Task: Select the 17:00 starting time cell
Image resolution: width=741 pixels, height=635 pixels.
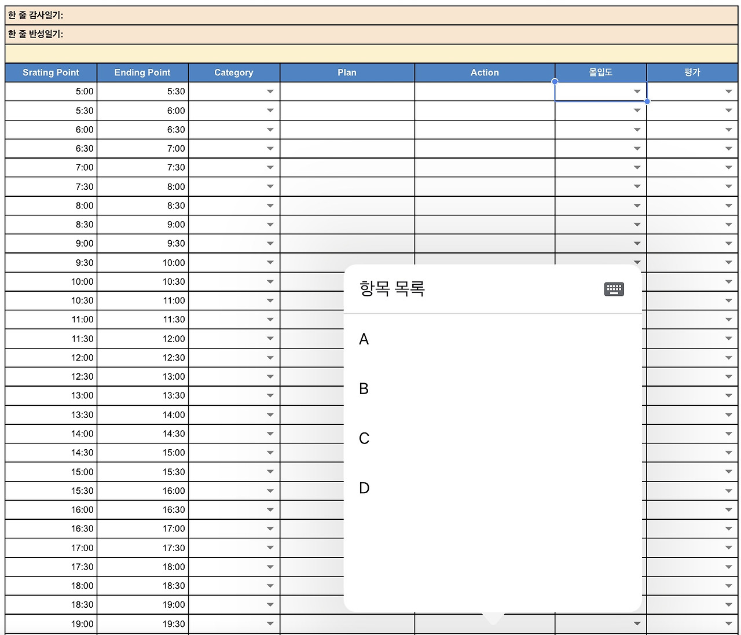Action: pyautogui.click(x=51, y=548)
